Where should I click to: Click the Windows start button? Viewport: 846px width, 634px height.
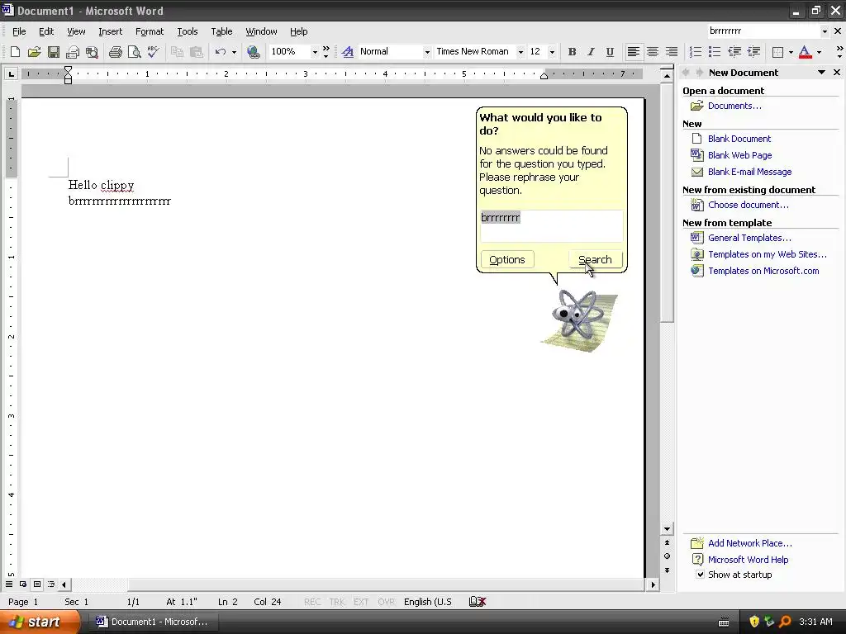point(39,622)
